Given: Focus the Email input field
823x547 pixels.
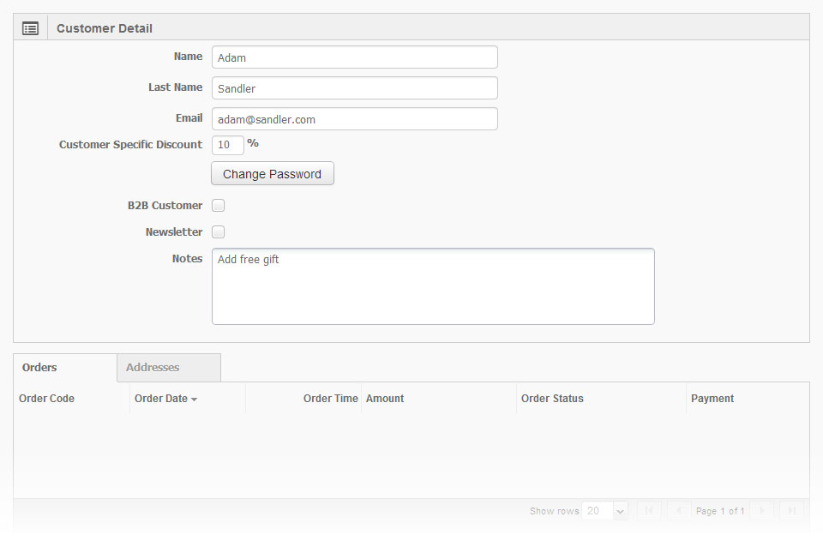Looking at the screenshot, I should tap(355, 119).
